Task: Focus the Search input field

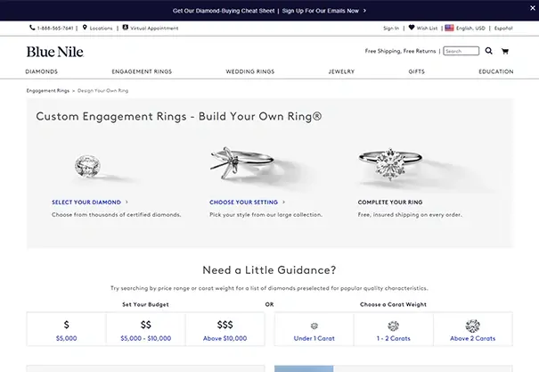Action: click(461, 51)
